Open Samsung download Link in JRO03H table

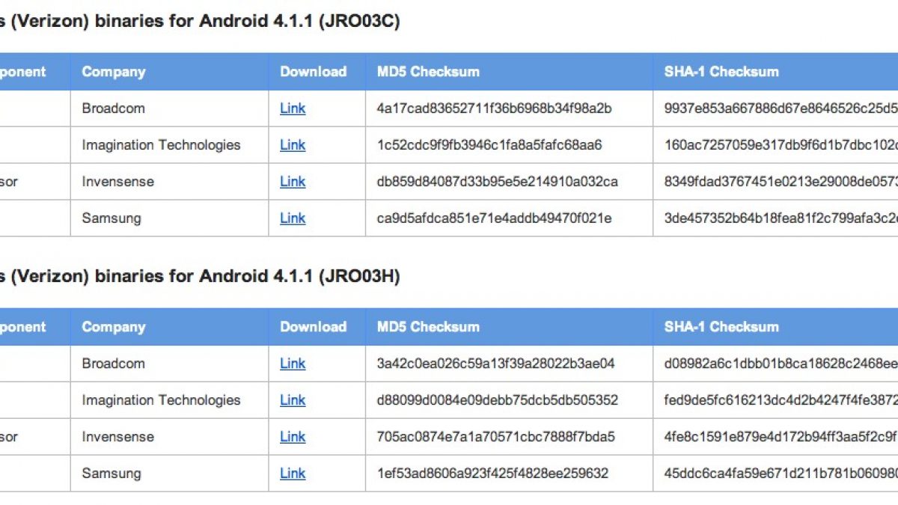click(x=293, y=474)
